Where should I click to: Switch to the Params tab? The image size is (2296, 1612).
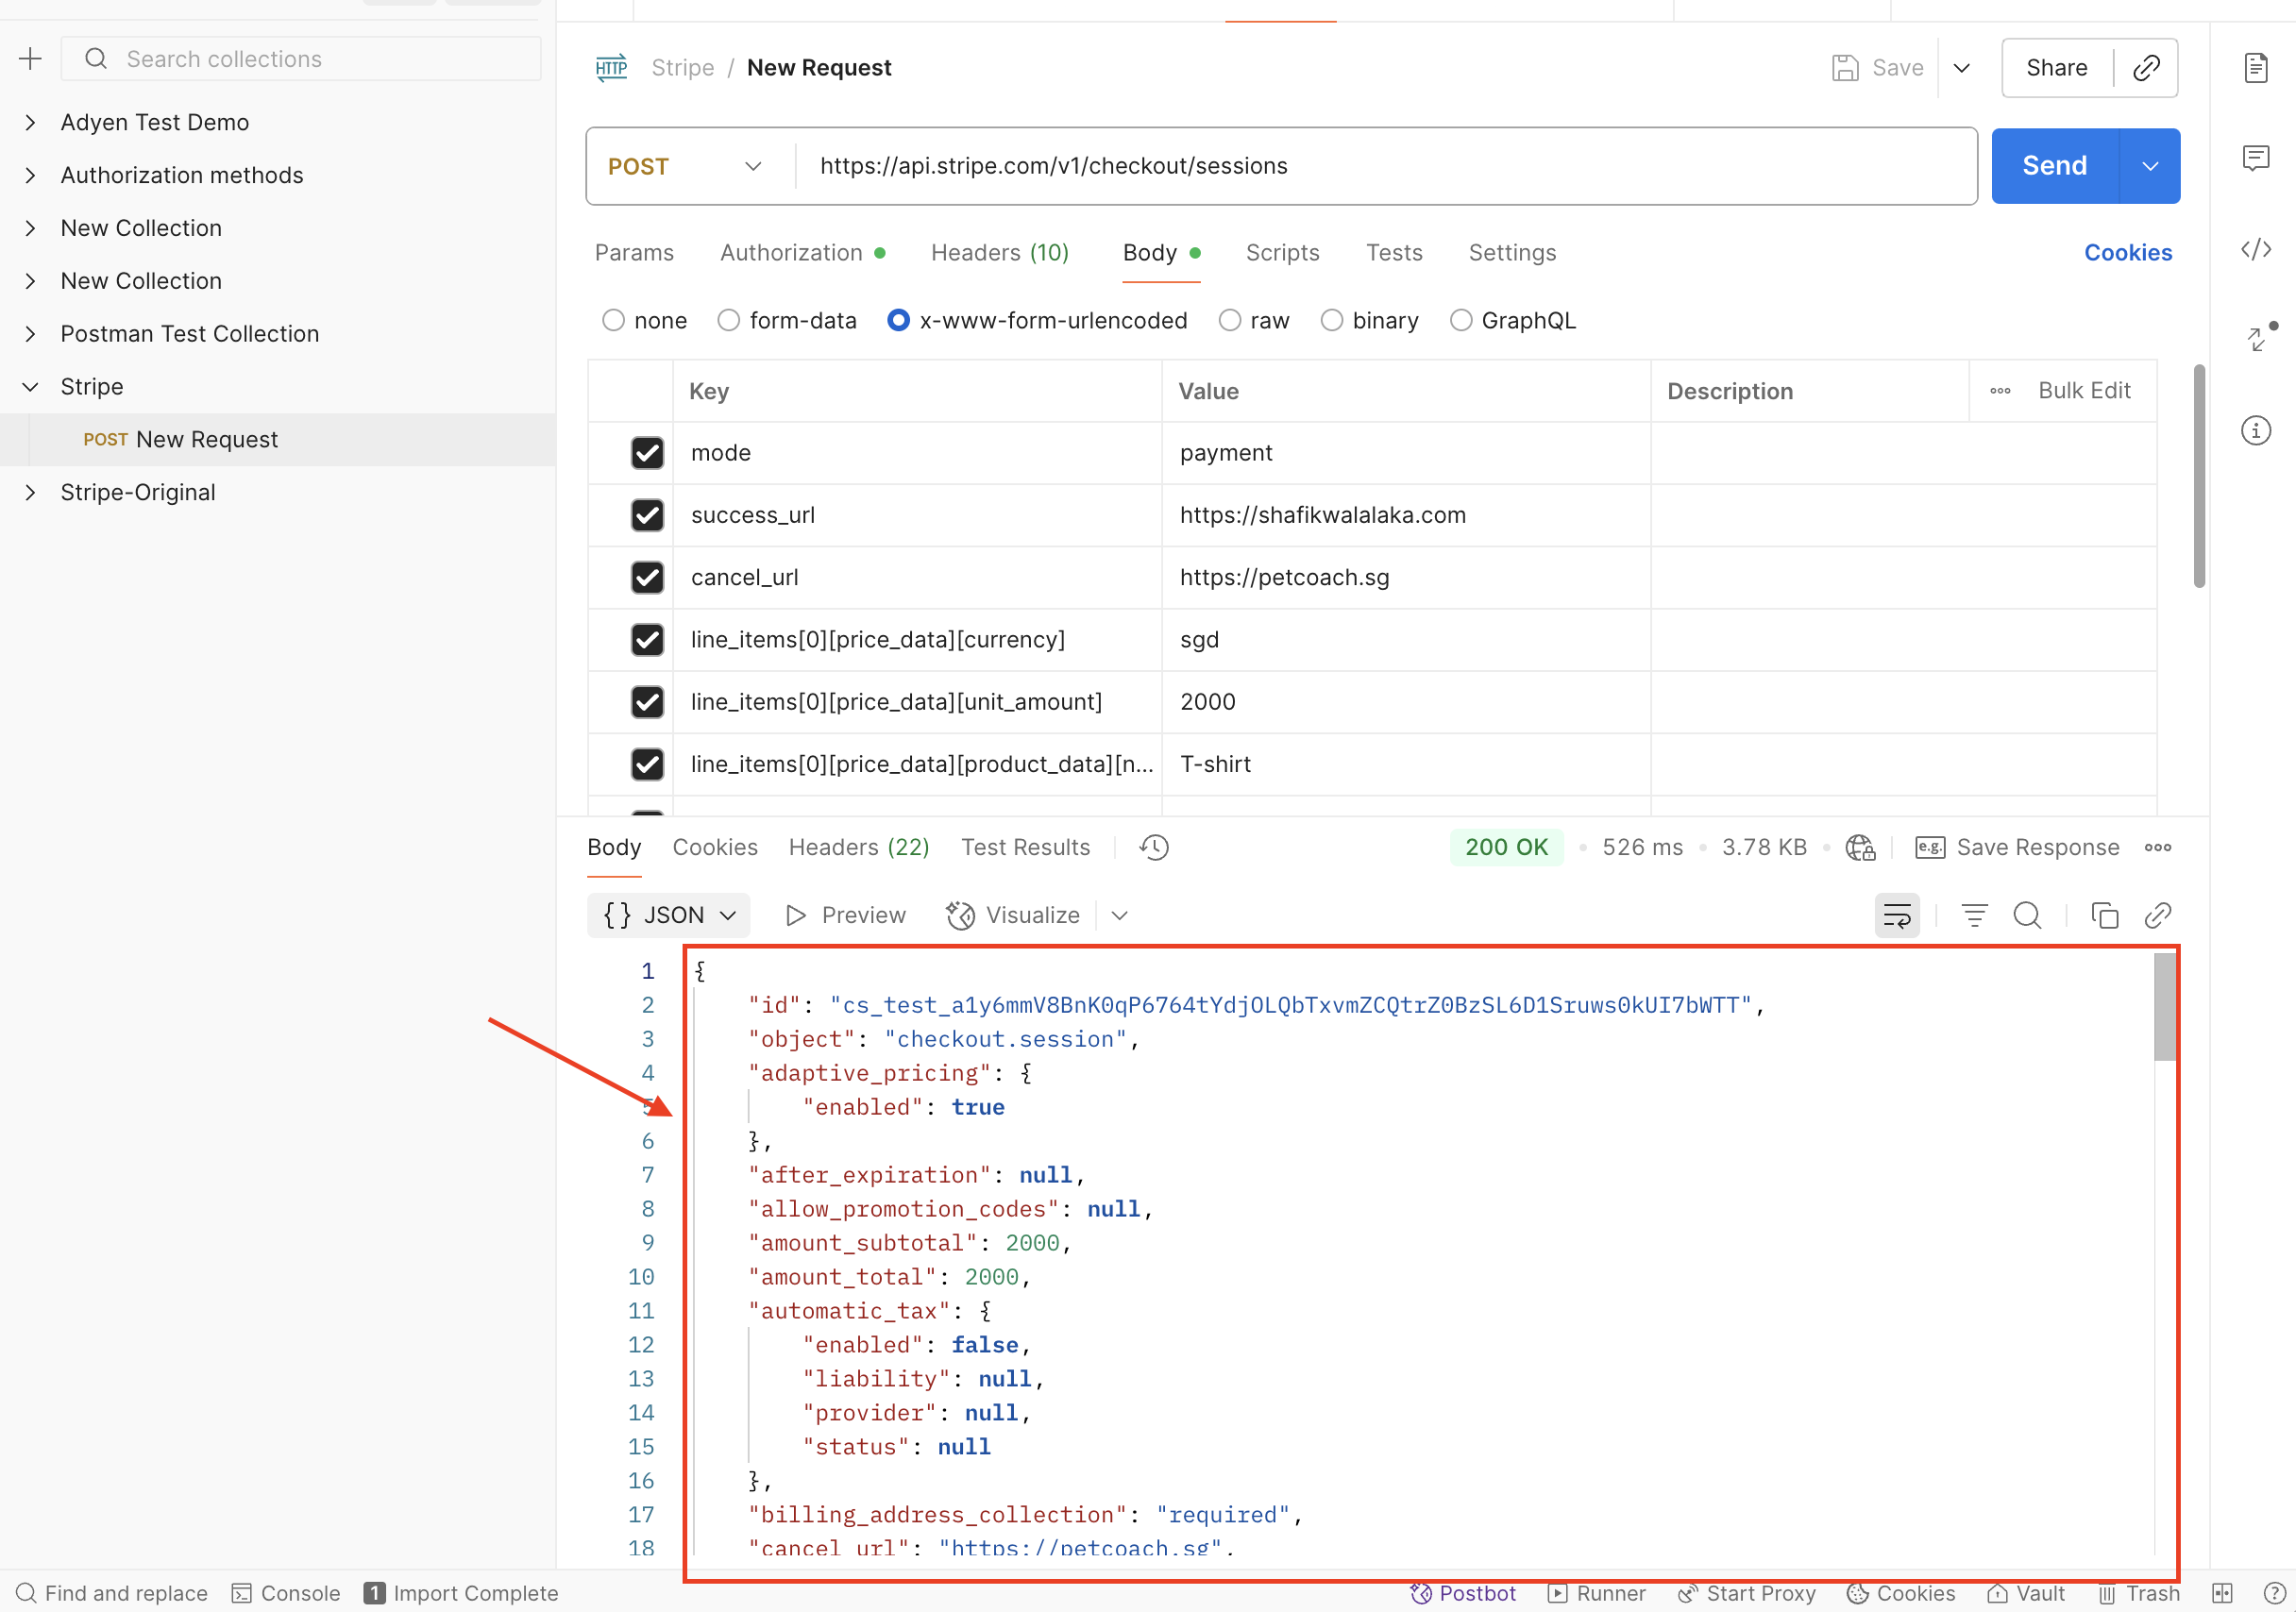634,253
